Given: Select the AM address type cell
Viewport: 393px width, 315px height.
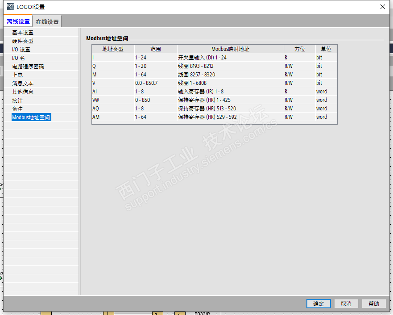Looking at the screenshot, I should click(113, 117).
